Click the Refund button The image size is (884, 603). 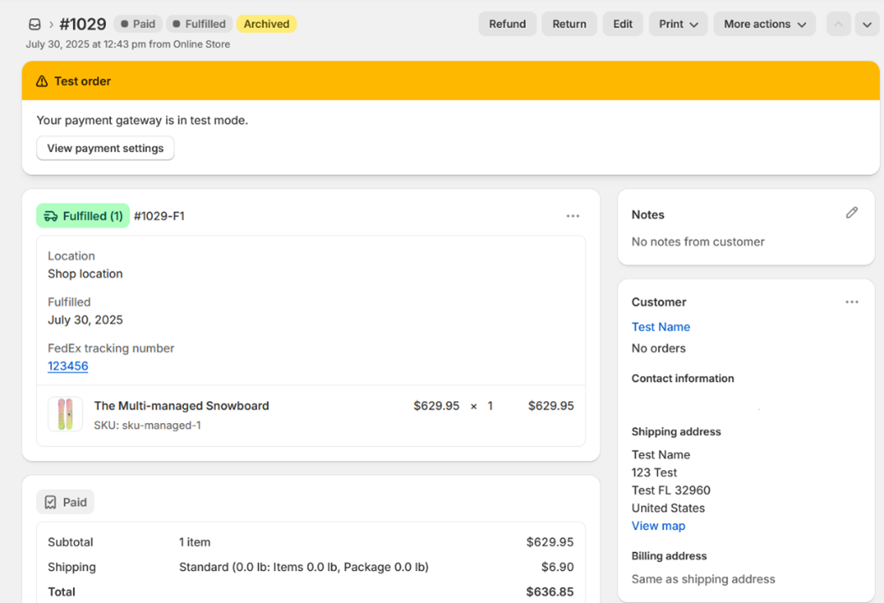coord(507,24)
